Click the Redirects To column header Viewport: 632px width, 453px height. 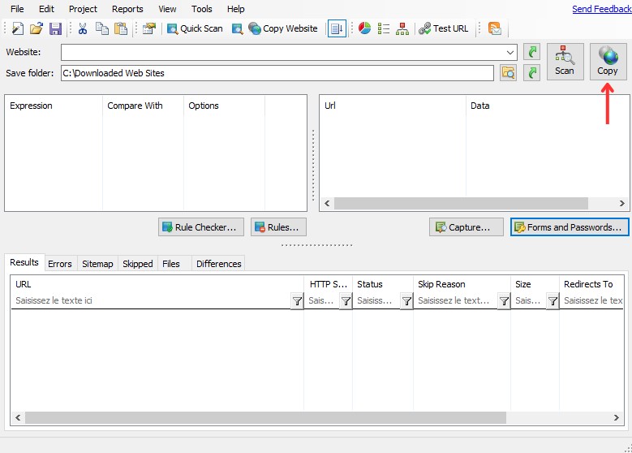[x=591, y=284]
